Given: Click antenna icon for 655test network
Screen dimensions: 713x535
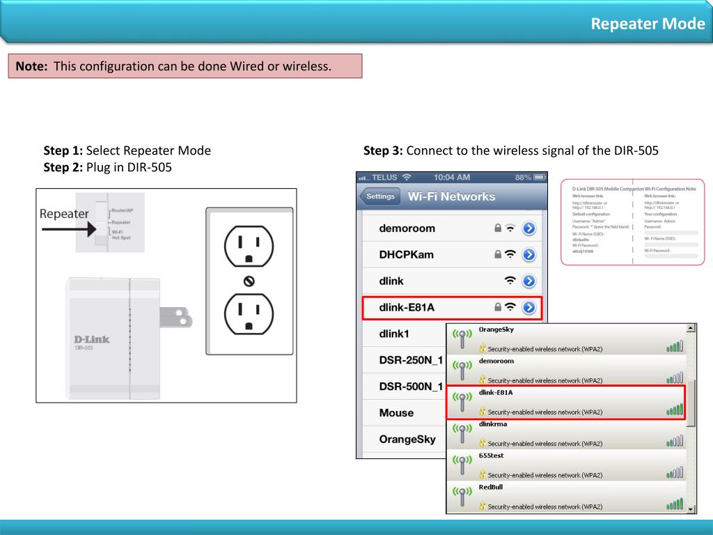Looking at the screenshot, I should 462,465.
